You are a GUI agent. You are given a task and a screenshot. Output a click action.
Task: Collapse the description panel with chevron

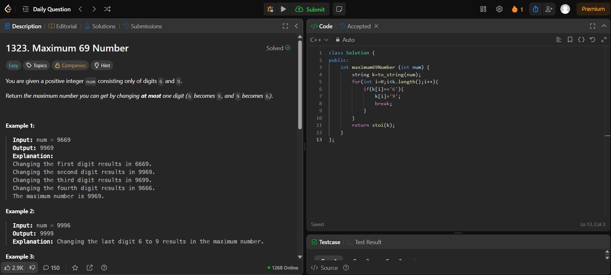(296, 26)
